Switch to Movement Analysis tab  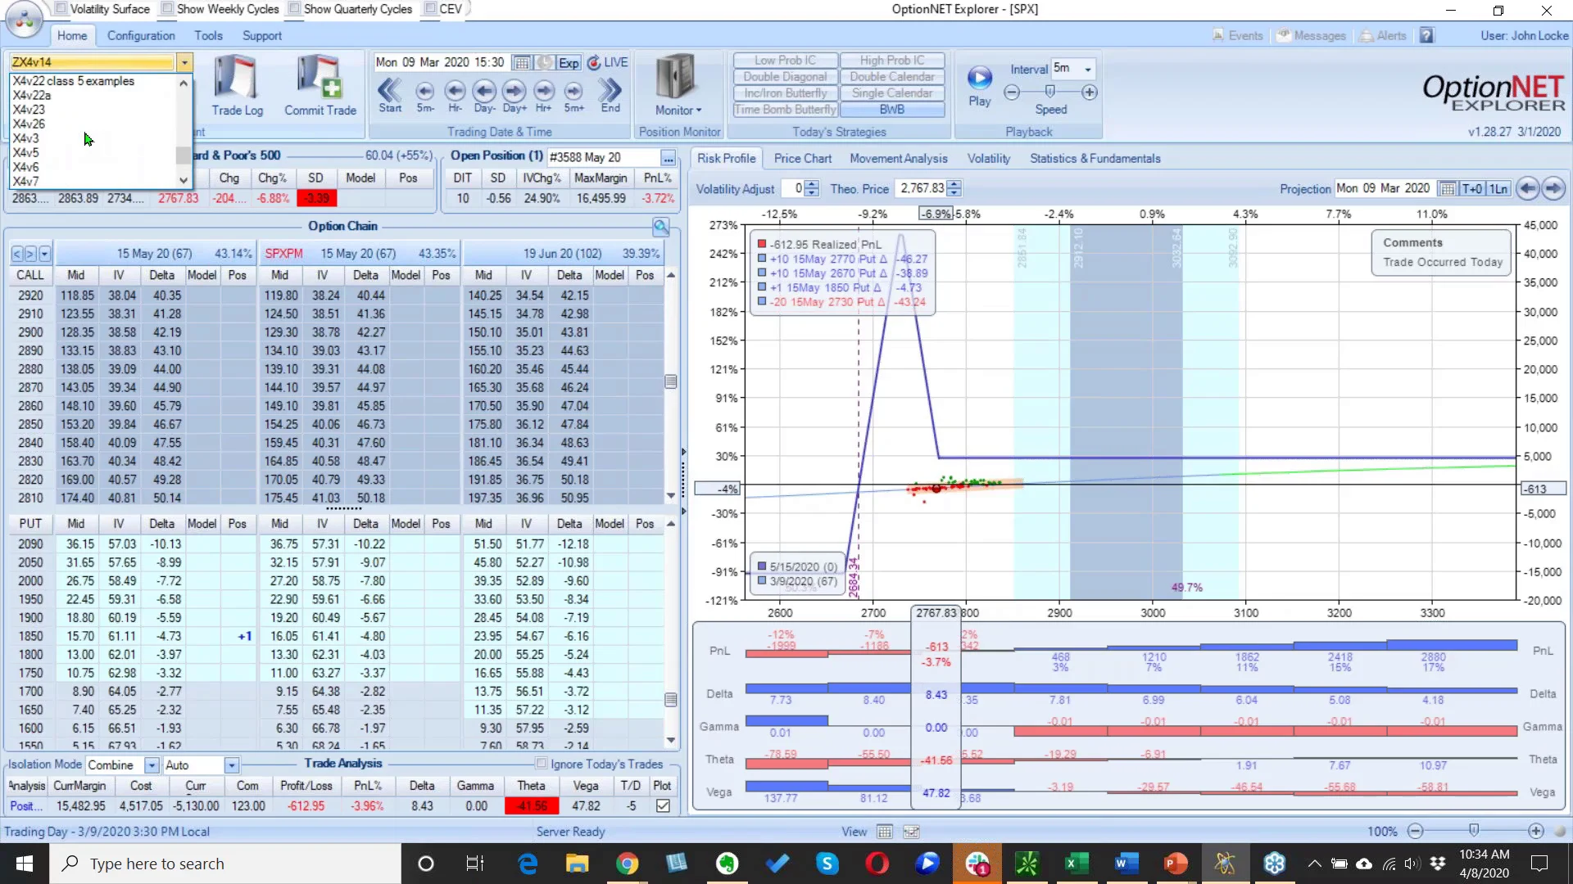click(x=898, y=159)
